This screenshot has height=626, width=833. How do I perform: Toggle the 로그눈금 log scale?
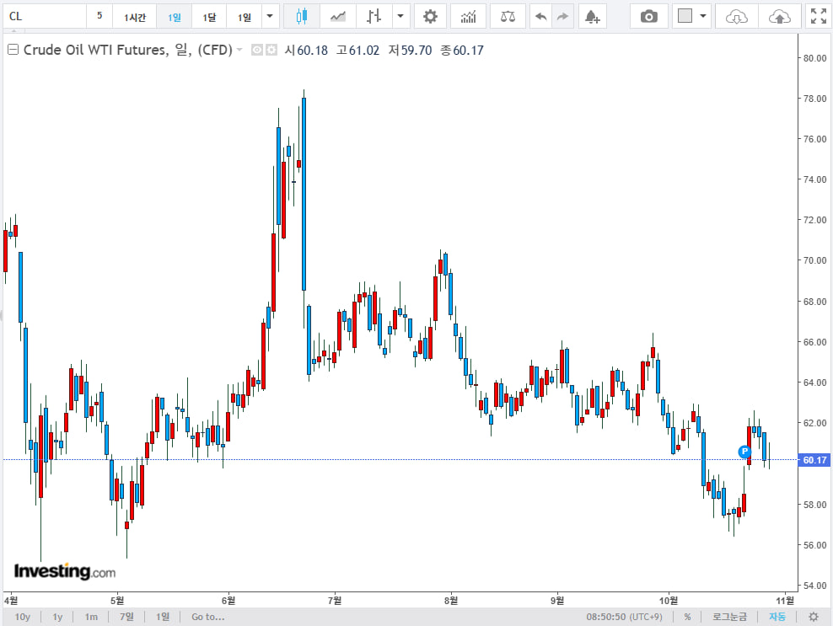pyautogui.click(x=729, y=617)
